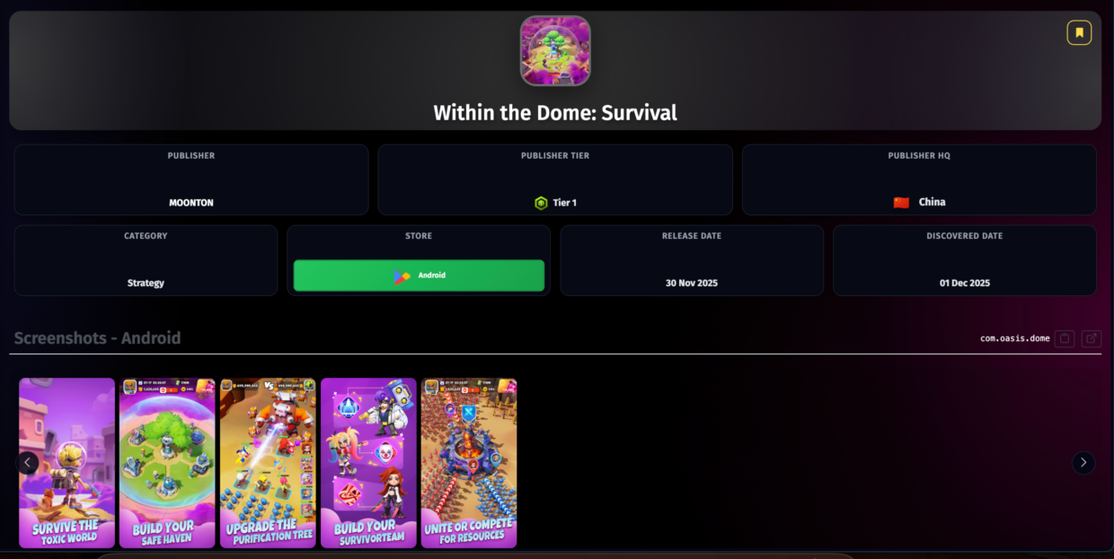
Task: Click the MOONTON publisher name
Action: [x=191, y=203]
